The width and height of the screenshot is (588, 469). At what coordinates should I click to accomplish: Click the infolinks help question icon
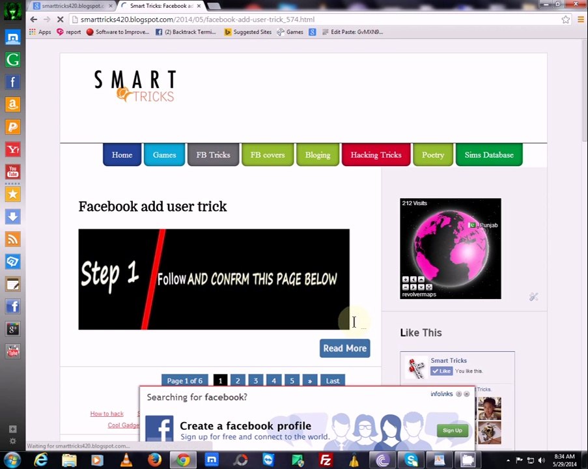(458, 394)
